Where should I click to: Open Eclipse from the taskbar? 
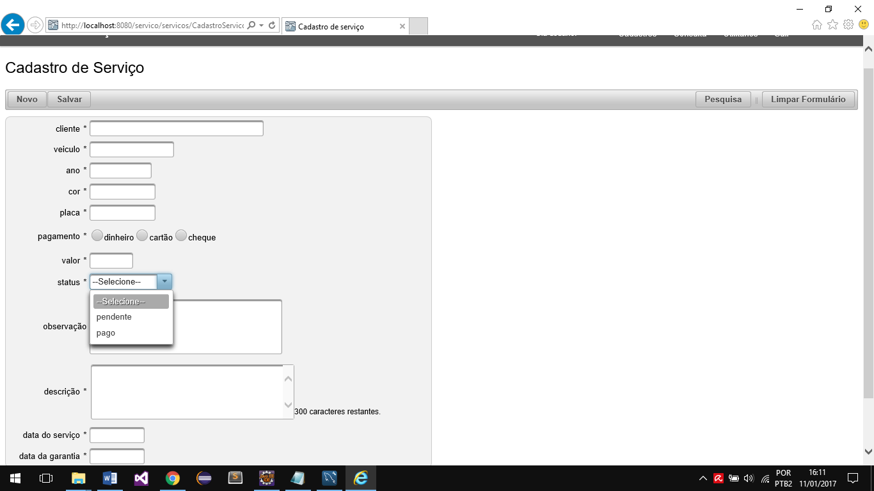(203, 478)
